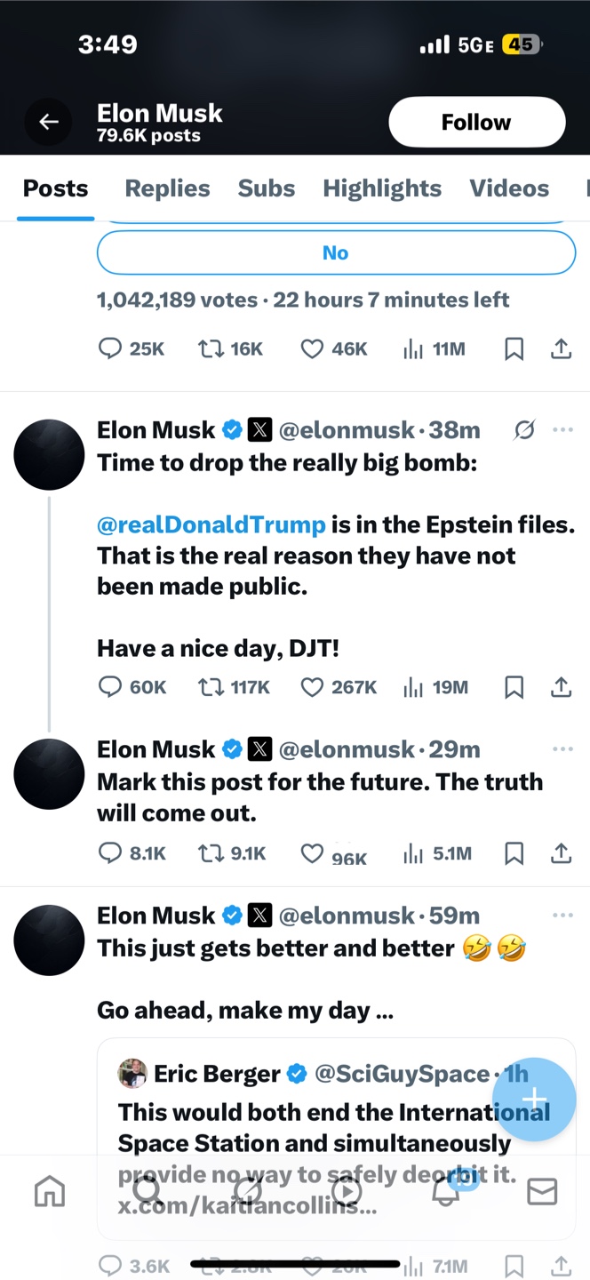590x1280 pixels.
Task: Tap the back arrow icon
Action: coord(48,123)
